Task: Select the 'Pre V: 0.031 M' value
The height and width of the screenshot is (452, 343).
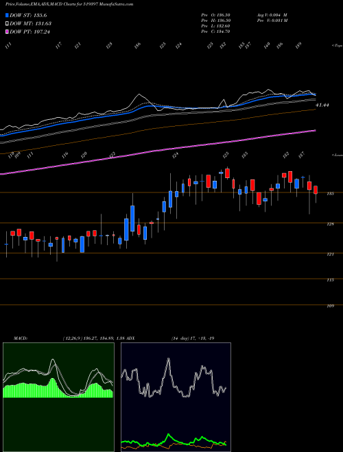Action: coord(272,21)
